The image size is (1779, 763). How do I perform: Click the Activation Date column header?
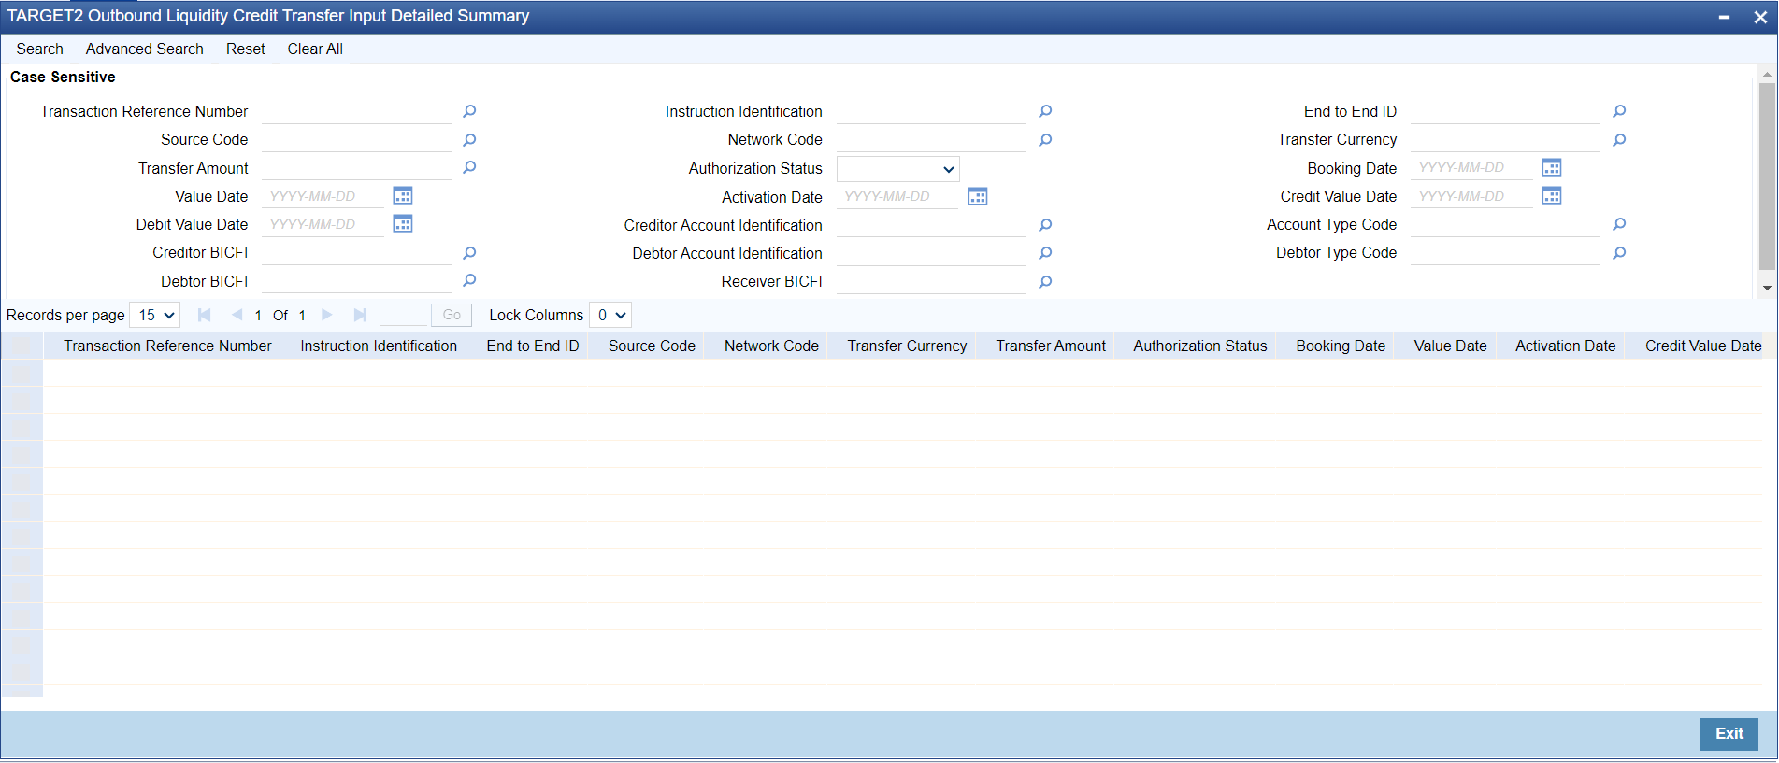click(1565, 346)
